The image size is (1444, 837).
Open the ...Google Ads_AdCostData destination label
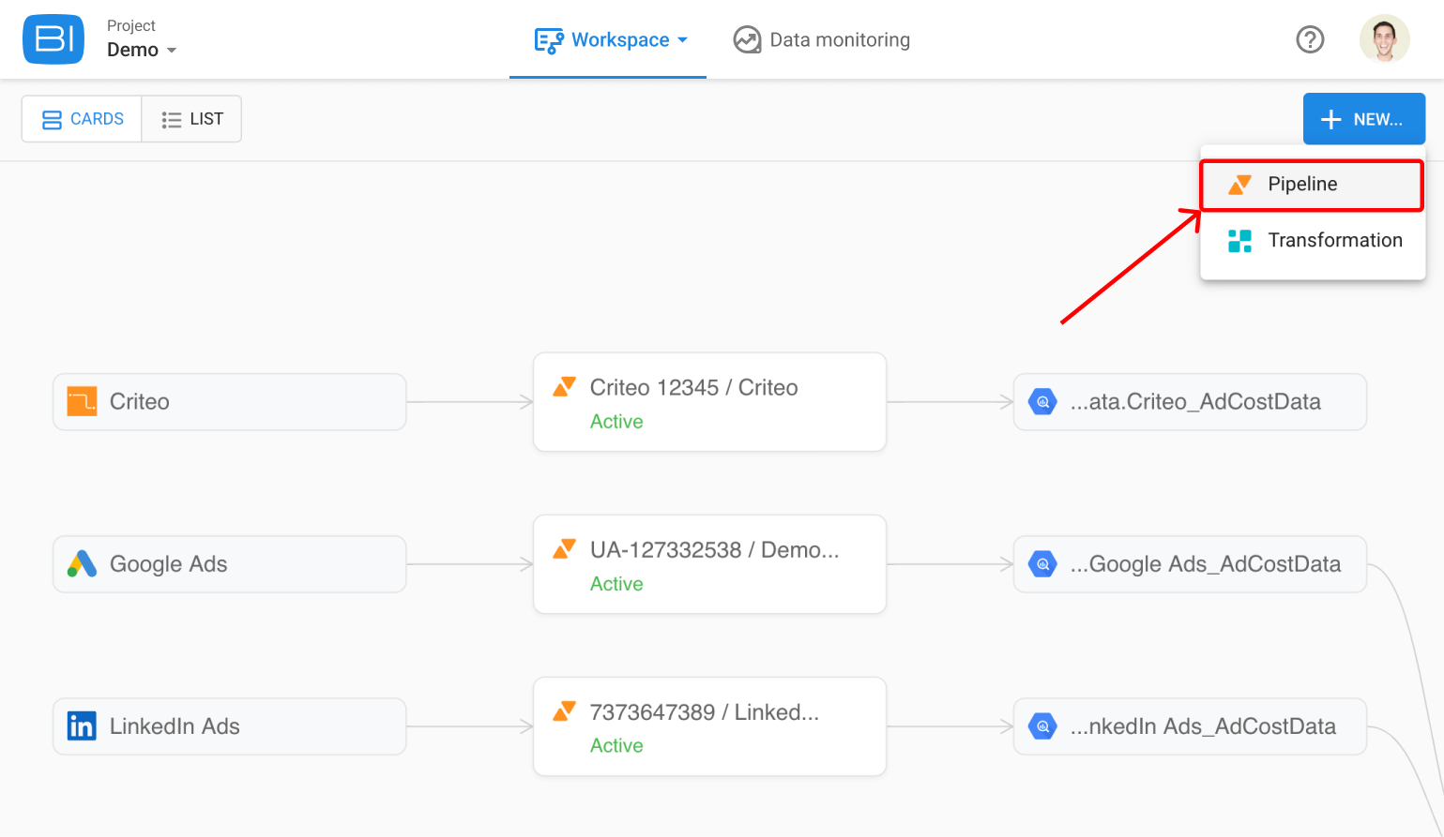(1206, 563)
